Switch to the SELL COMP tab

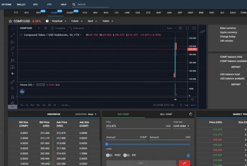(x=166, y=114)
